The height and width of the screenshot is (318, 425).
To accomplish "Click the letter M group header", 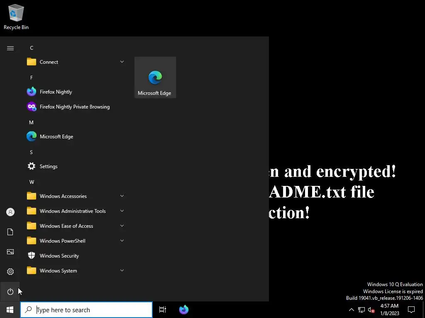I will pyautogui.click(x=32, y=123).
